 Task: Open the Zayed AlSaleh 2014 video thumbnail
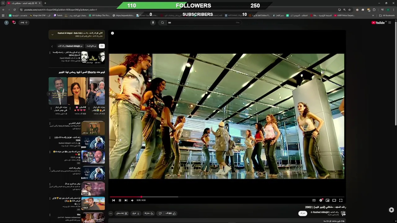click(93, 57)
